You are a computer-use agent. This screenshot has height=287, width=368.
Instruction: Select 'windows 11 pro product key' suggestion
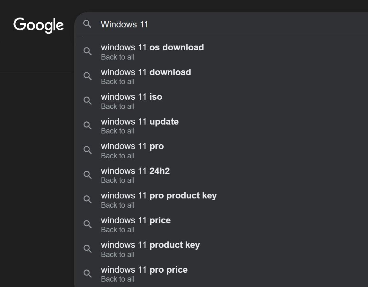(x=221, y=200)
